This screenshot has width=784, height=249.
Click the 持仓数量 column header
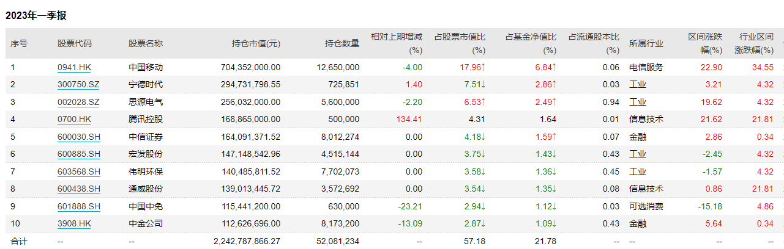coord(342,43)
